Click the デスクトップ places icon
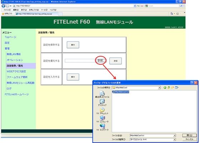 pos(102,103)
